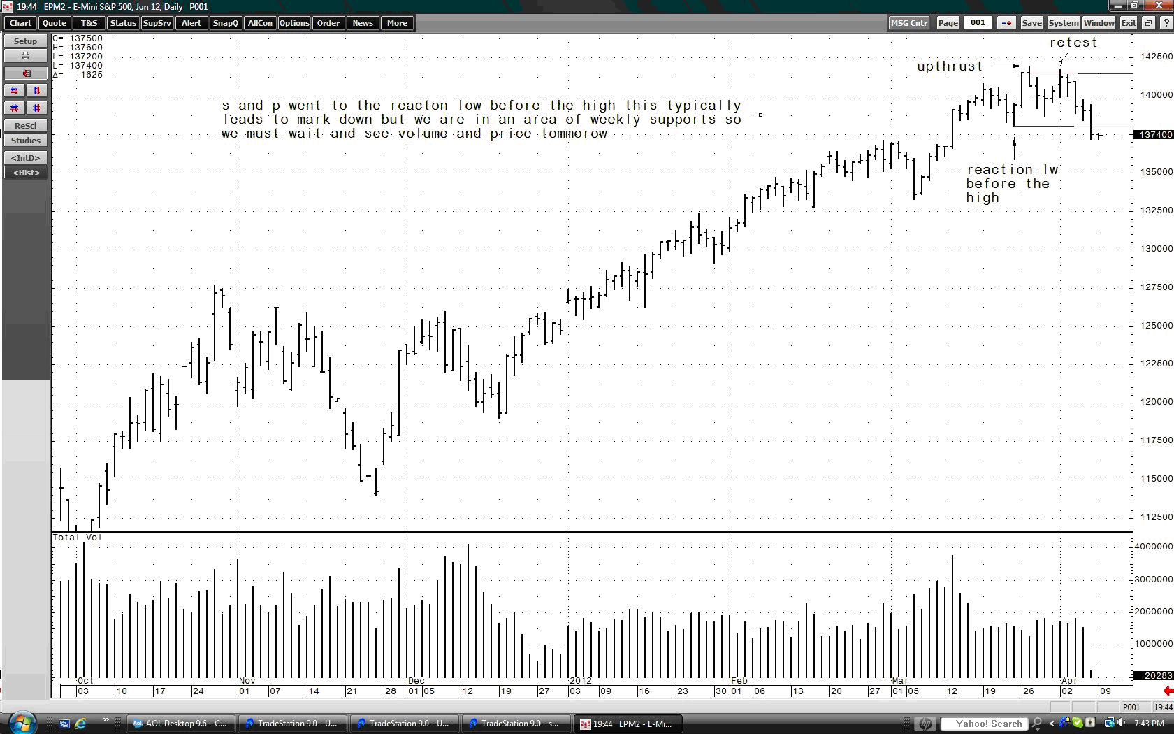Toggle the <Hist> historical mode
This screenshot has height=734, width=1174.
(25, 173)
